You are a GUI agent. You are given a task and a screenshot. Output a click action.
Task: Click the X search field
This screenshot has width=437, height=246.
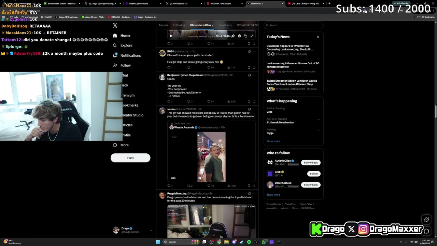(x=294, y=25)
